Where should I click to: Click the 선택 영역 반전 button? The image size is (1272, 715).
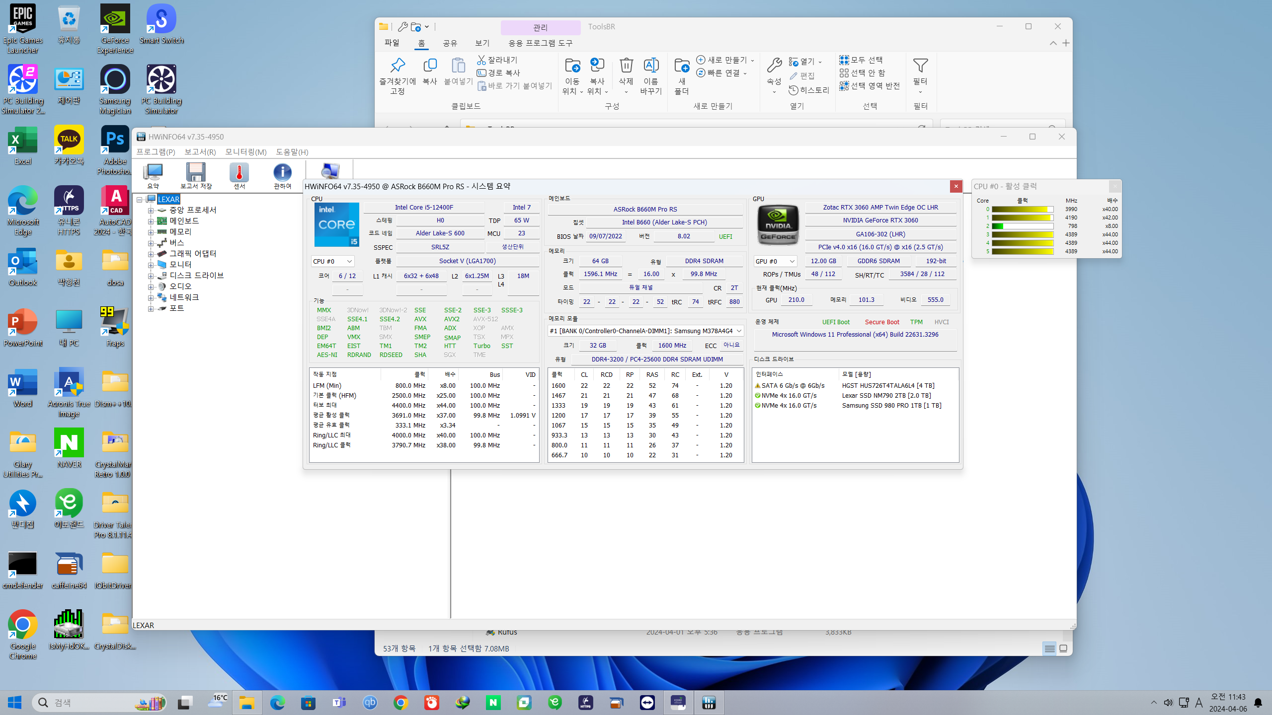870,85
